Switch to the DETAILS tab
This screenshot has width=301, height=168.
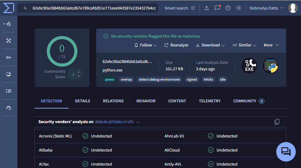coord(83,101)
